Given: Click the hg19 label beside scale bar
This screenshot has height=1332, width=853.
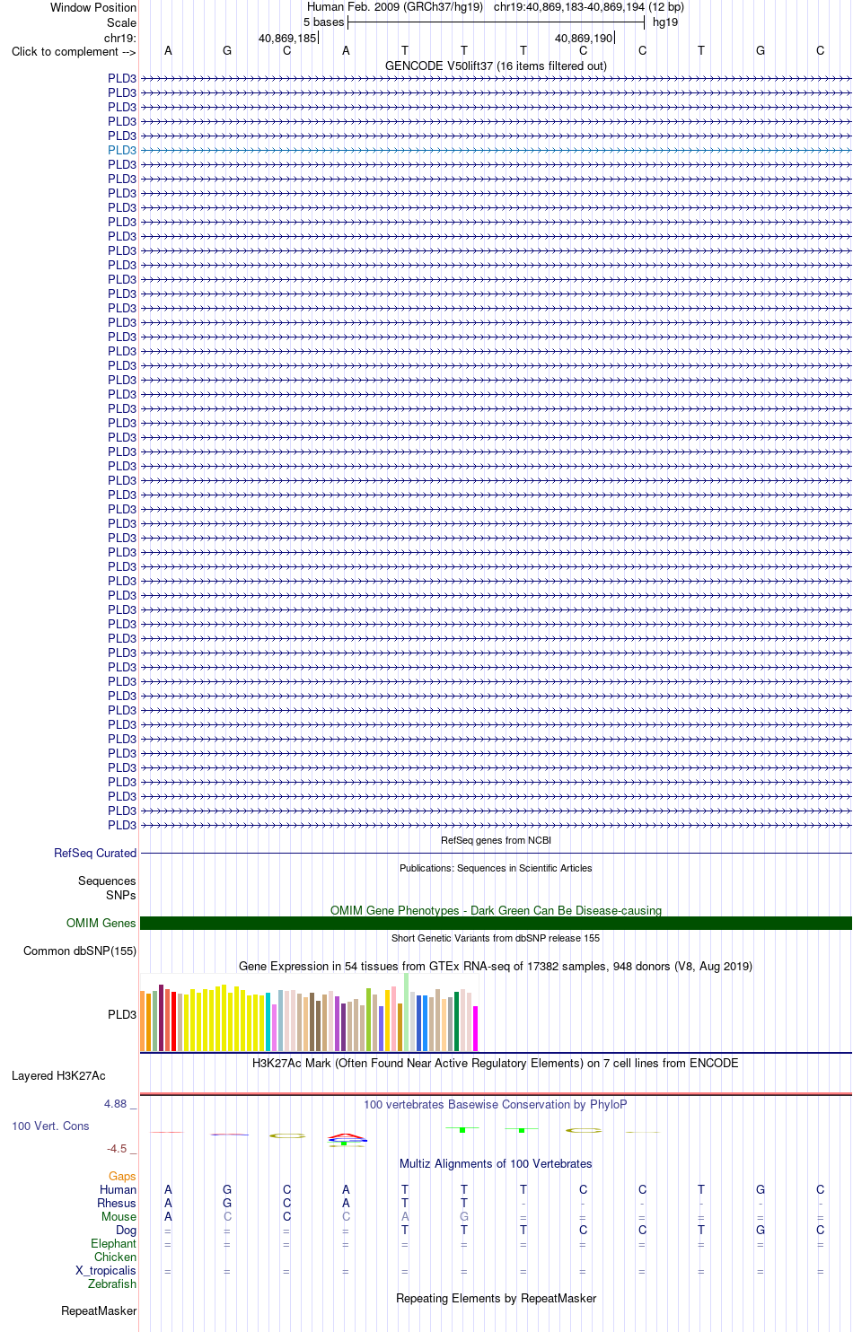Looking at the screenshot, I should click(x=665, y=22).
